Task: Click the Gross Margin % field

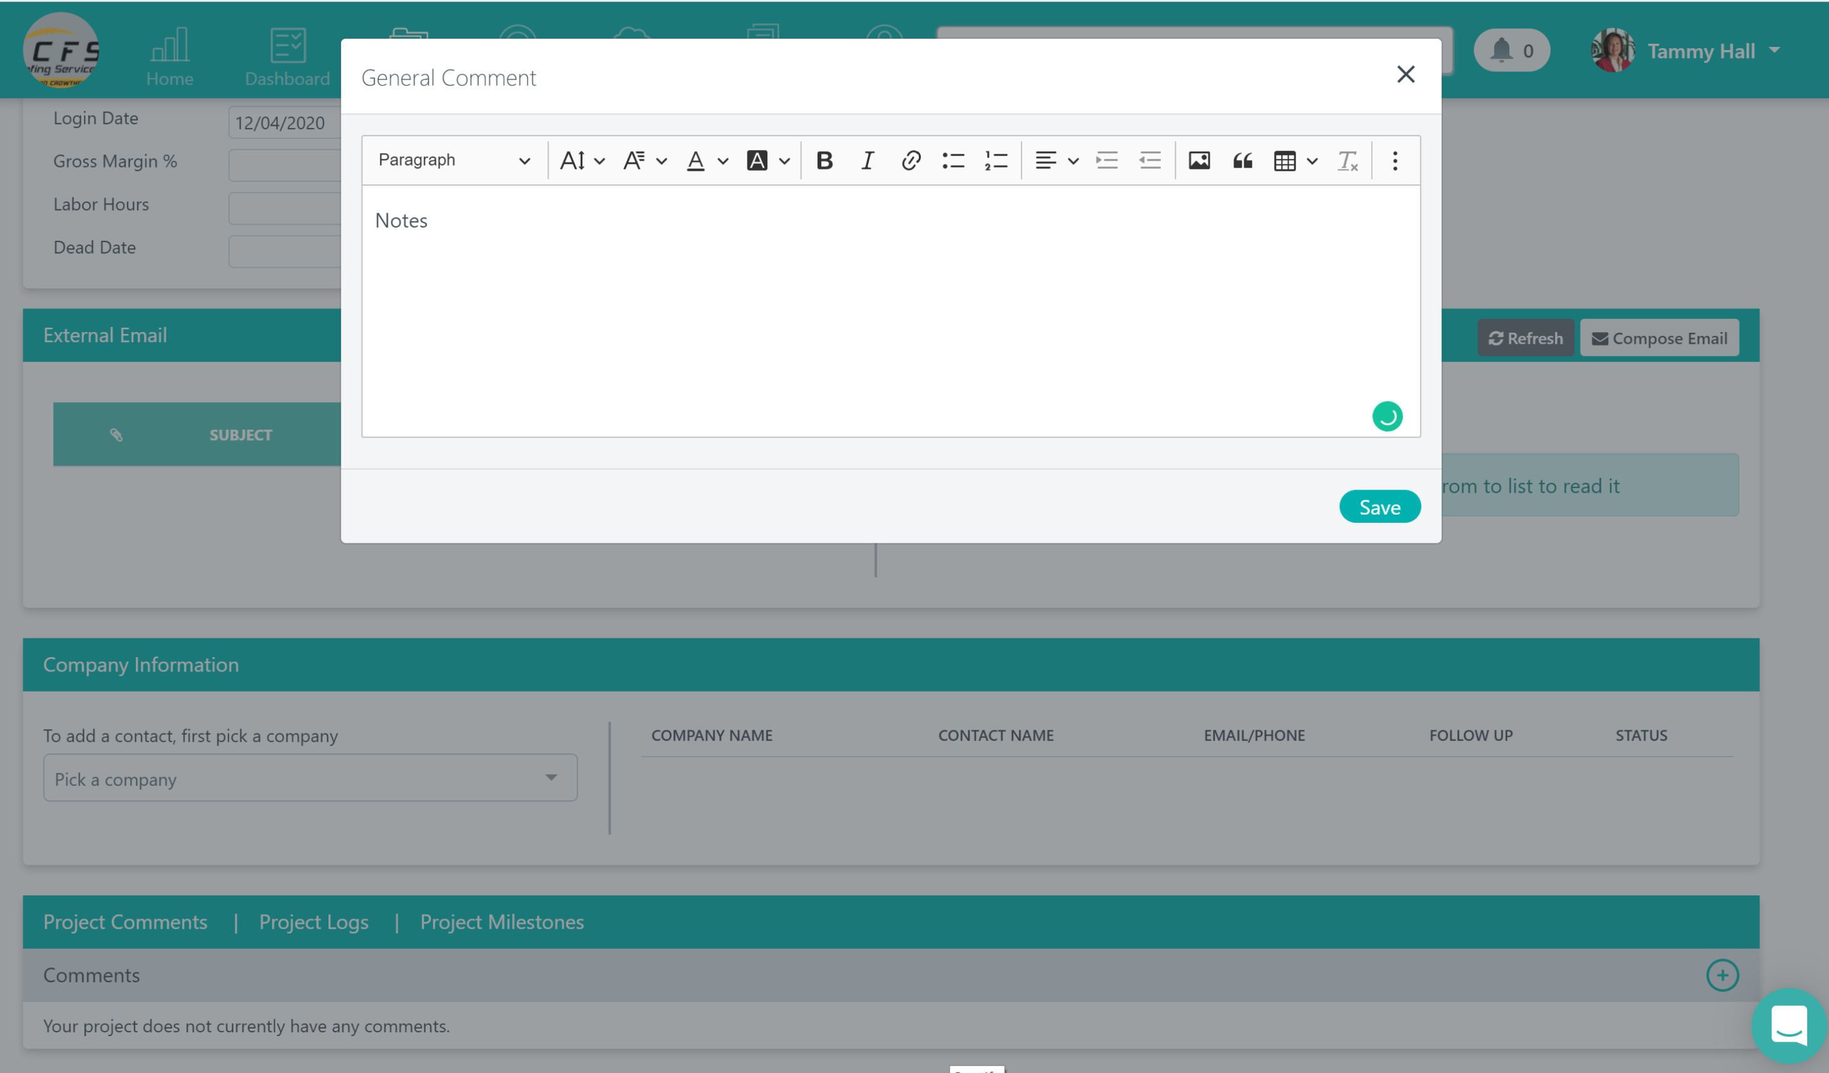Action: [x=285, y=166]
